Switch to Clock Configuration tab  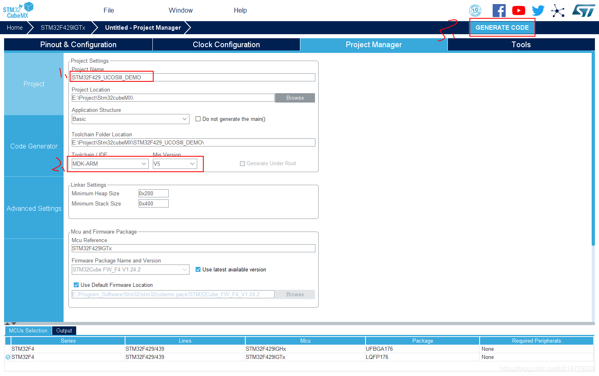226,45
